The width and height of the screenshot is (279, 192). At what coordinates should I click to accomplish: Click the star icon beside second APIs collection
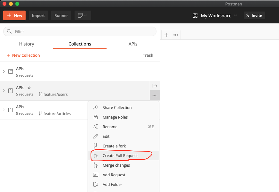(x=29, y=88)
